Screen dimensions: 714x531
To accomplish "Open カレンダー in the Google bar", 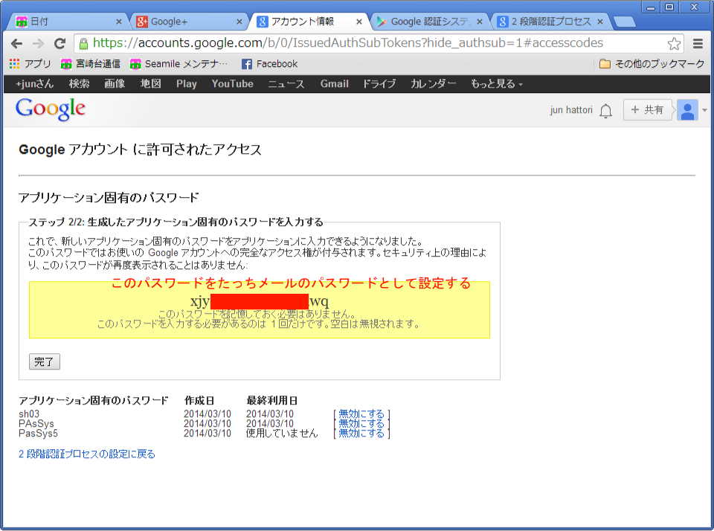I will pos(433,84).
